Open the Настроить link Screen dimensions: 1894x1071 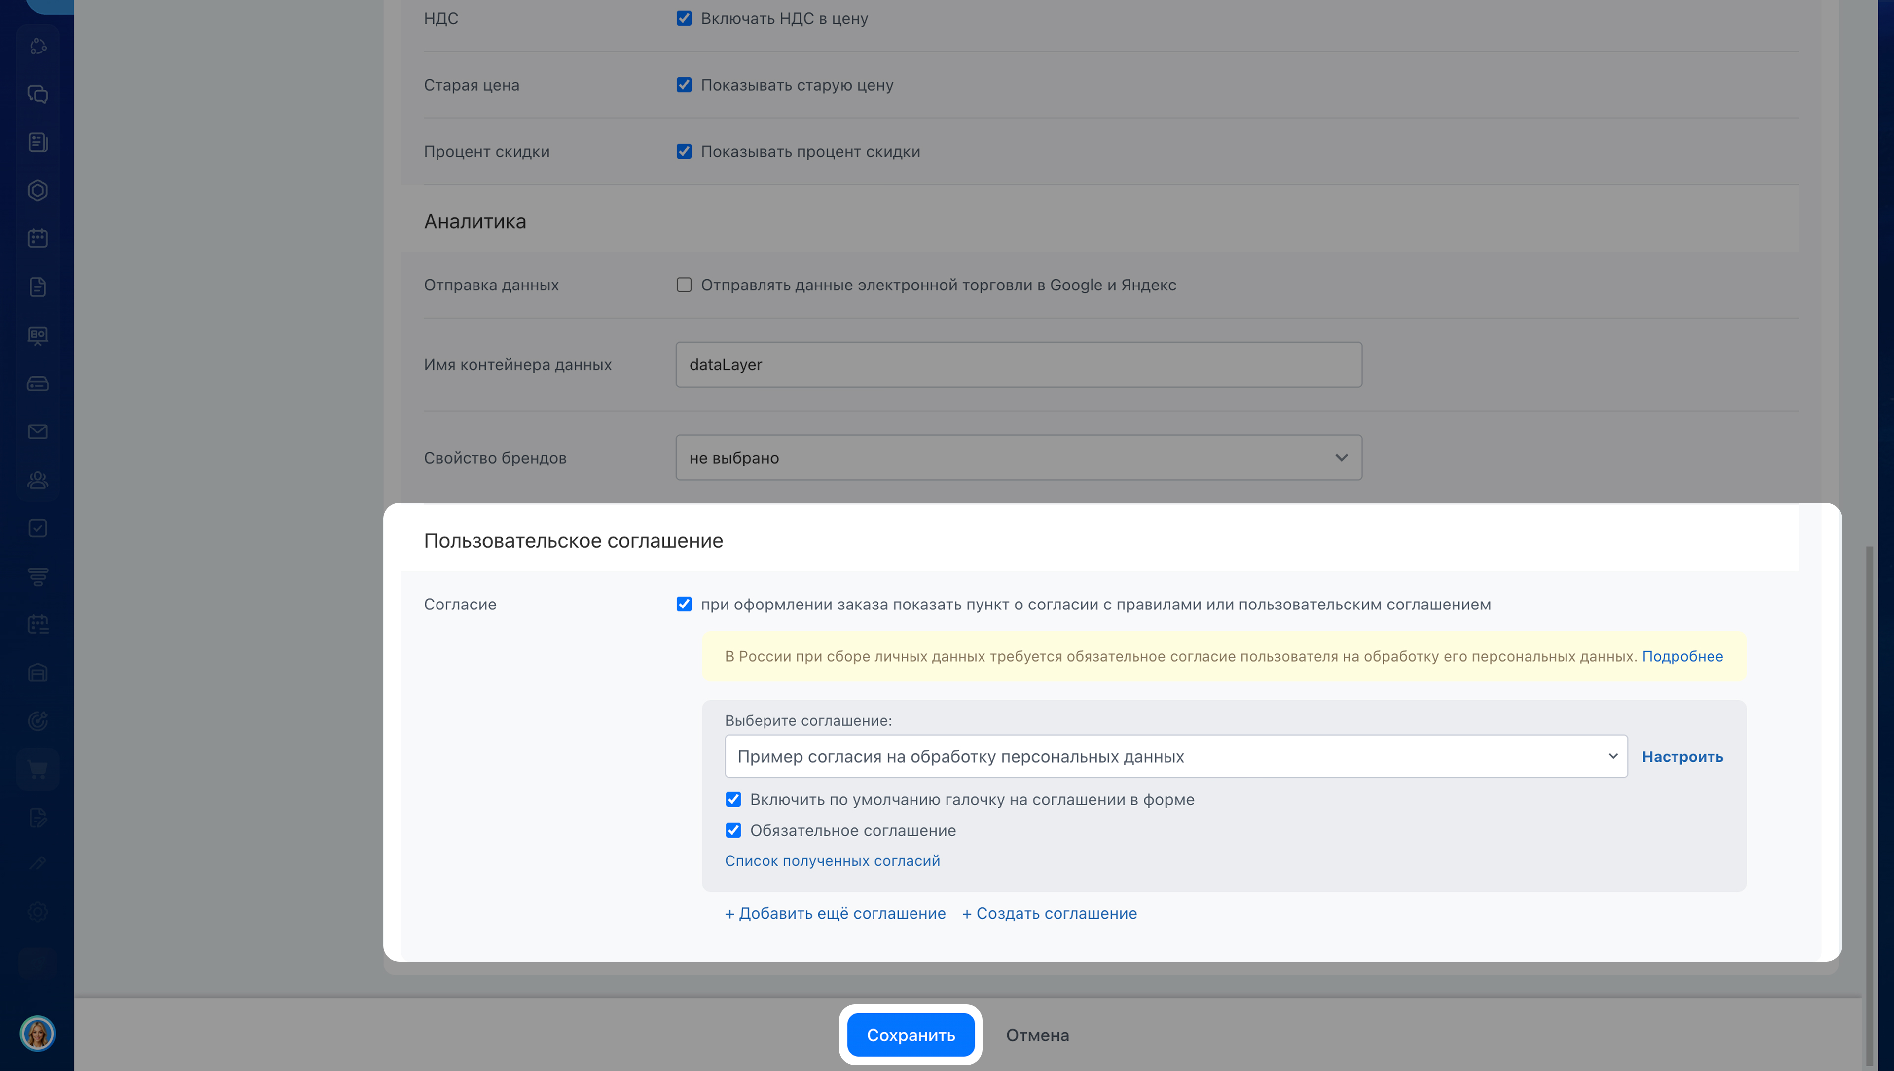pos(1682,757)
